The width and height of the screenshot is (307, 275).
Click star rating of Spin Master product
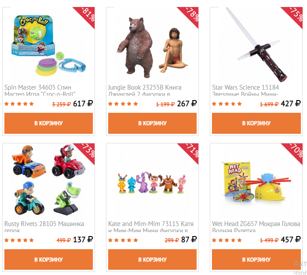pyautogui.click(x=19, y=104)
